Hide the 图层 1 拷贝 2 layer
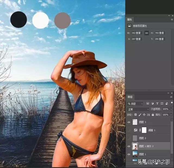 [129, 146]
